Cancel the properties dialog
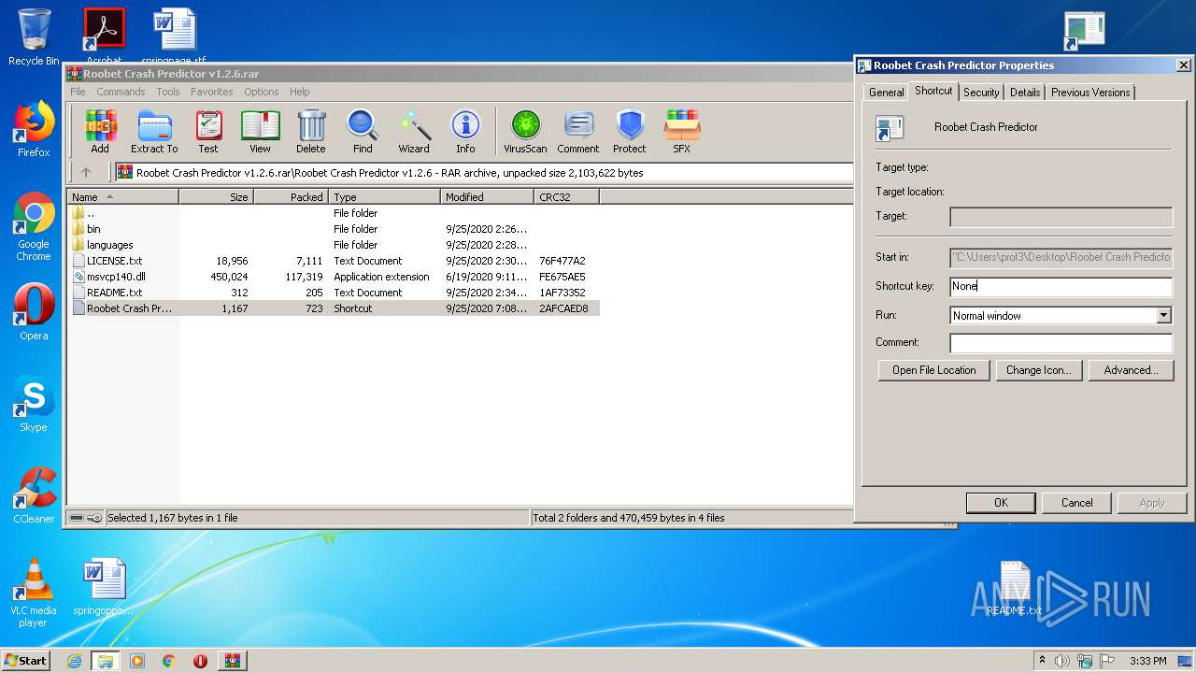This screenshot has height=673, width=1196. click(x=1076, y=503)
